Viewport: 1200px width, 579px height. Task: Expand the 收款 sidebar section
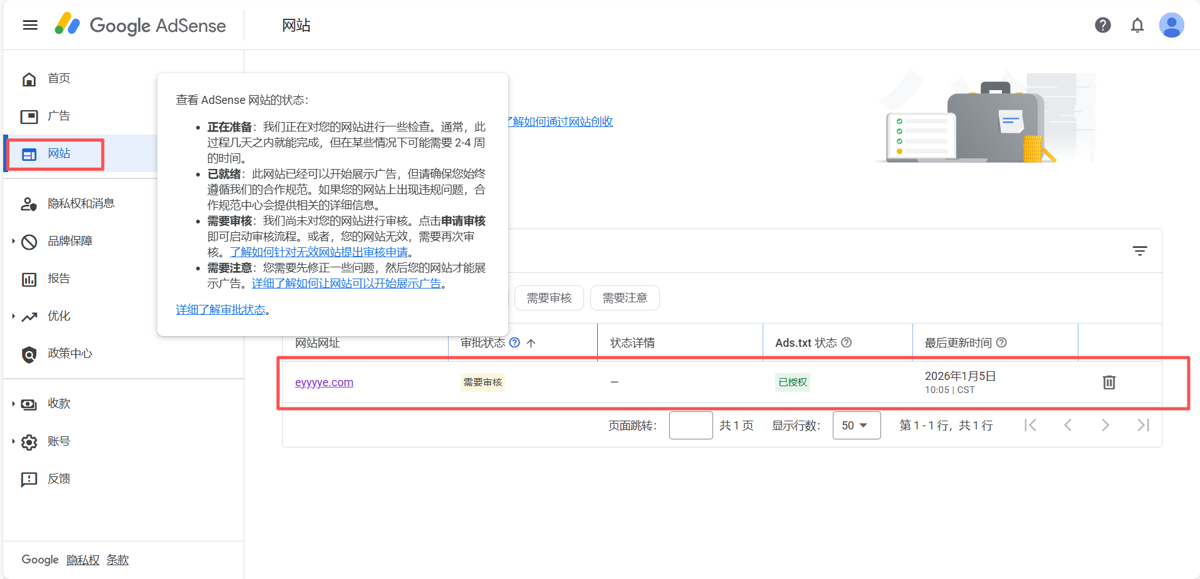point(14,404)
